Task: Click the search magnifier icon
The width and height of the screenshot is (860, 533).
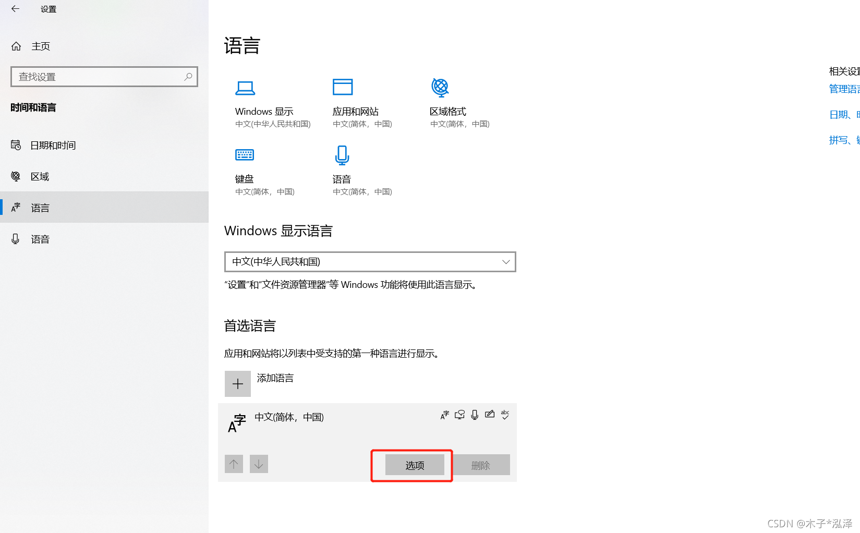Action: pos(188,77)
